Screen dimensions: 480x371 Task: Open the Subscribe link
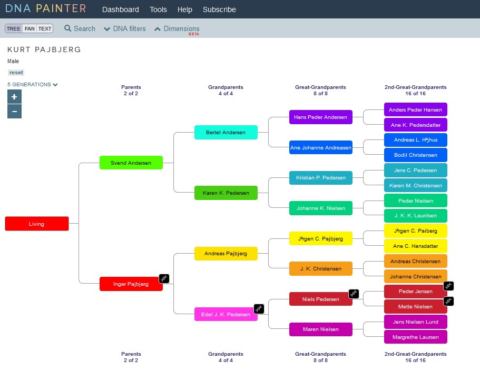(x=219, y=9)
